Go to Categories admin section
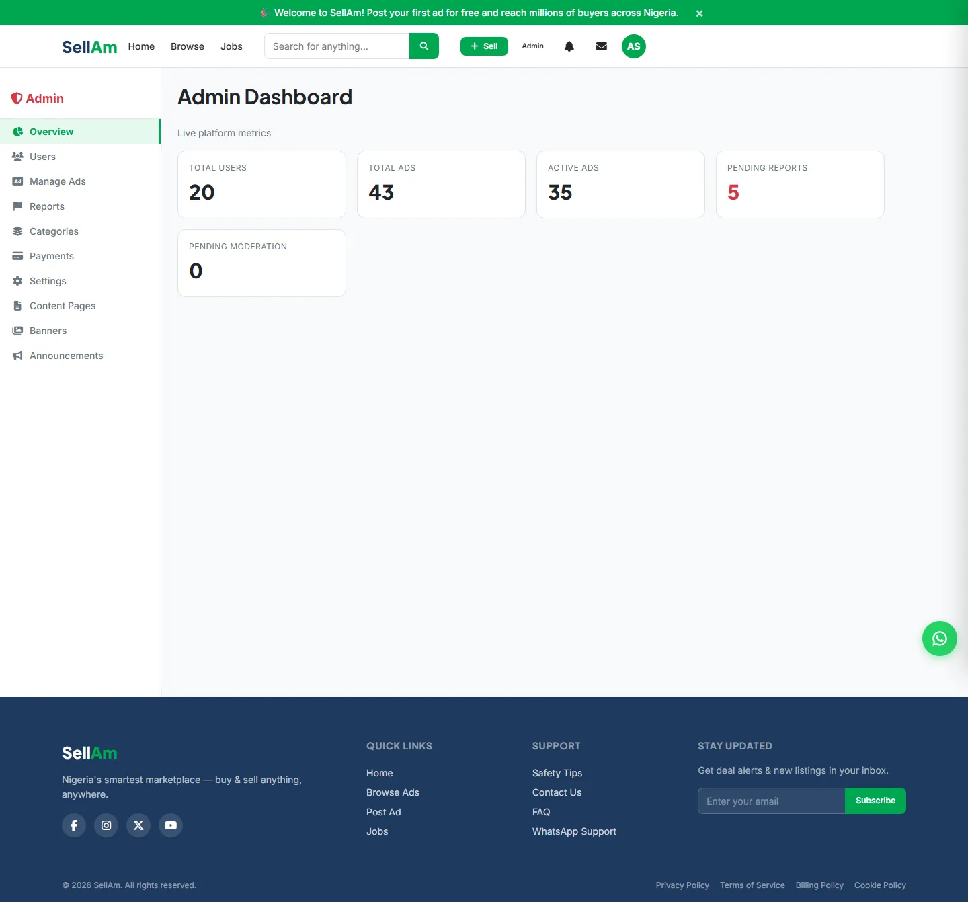Viewport: 968px width, 902px height. pyautogui.click(x=80, y=231)
